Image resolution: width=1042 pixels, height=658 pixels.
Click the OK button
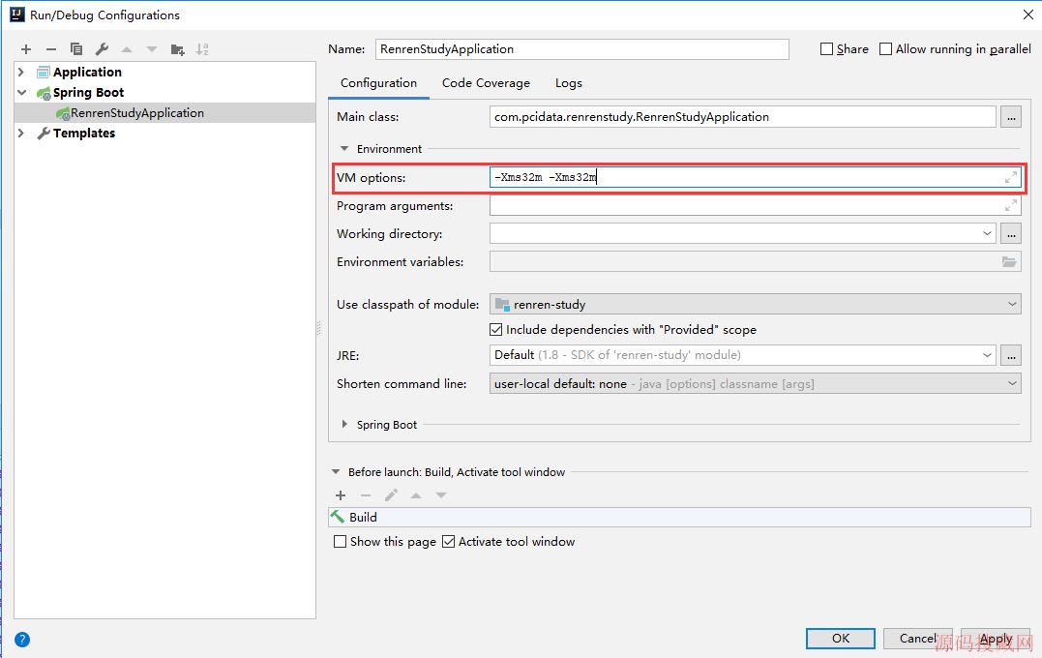[840, 638]
